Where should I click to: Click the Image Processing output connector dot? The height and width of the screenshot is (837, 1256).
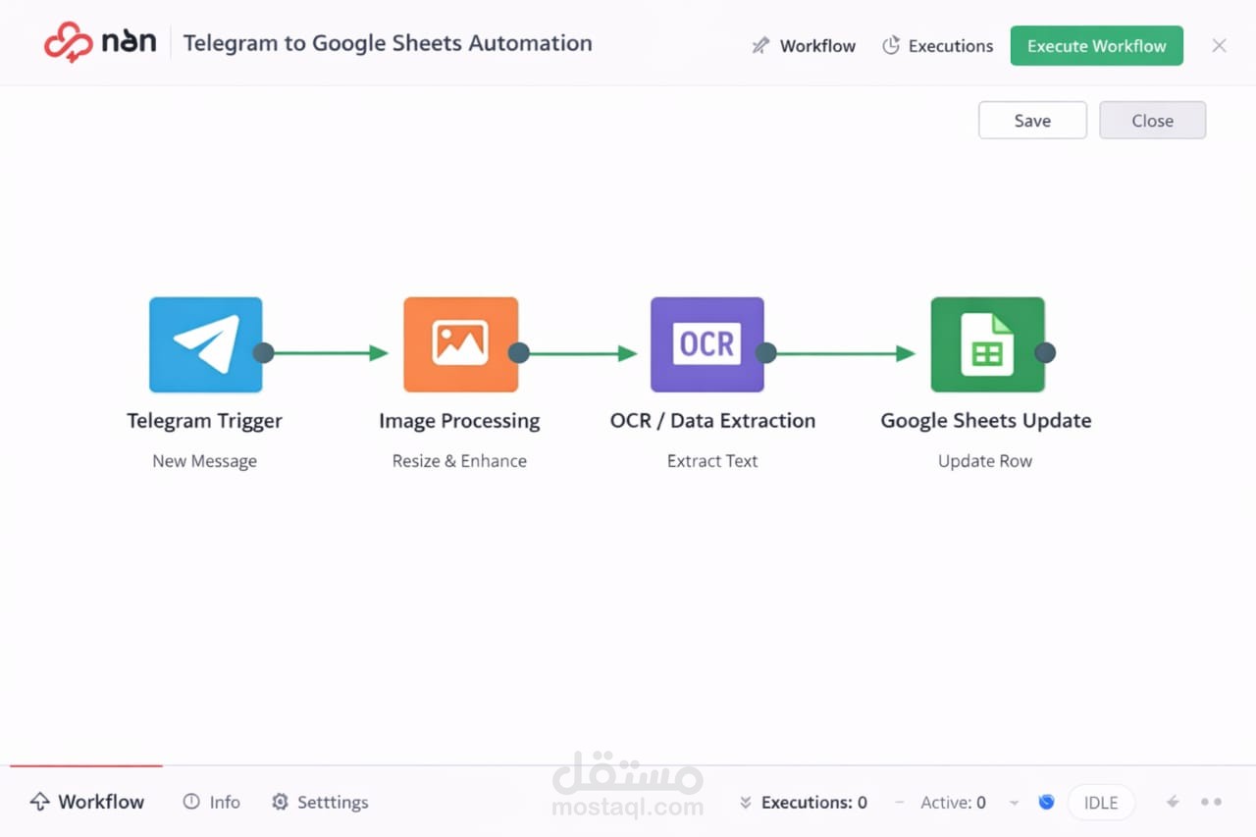(519, 352)
